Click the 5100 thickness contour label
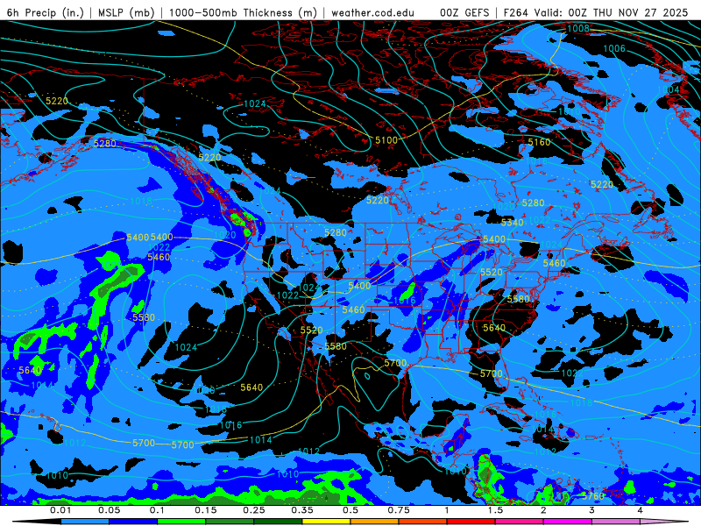The width and height of the screenshot is (701, 526). 386,140
